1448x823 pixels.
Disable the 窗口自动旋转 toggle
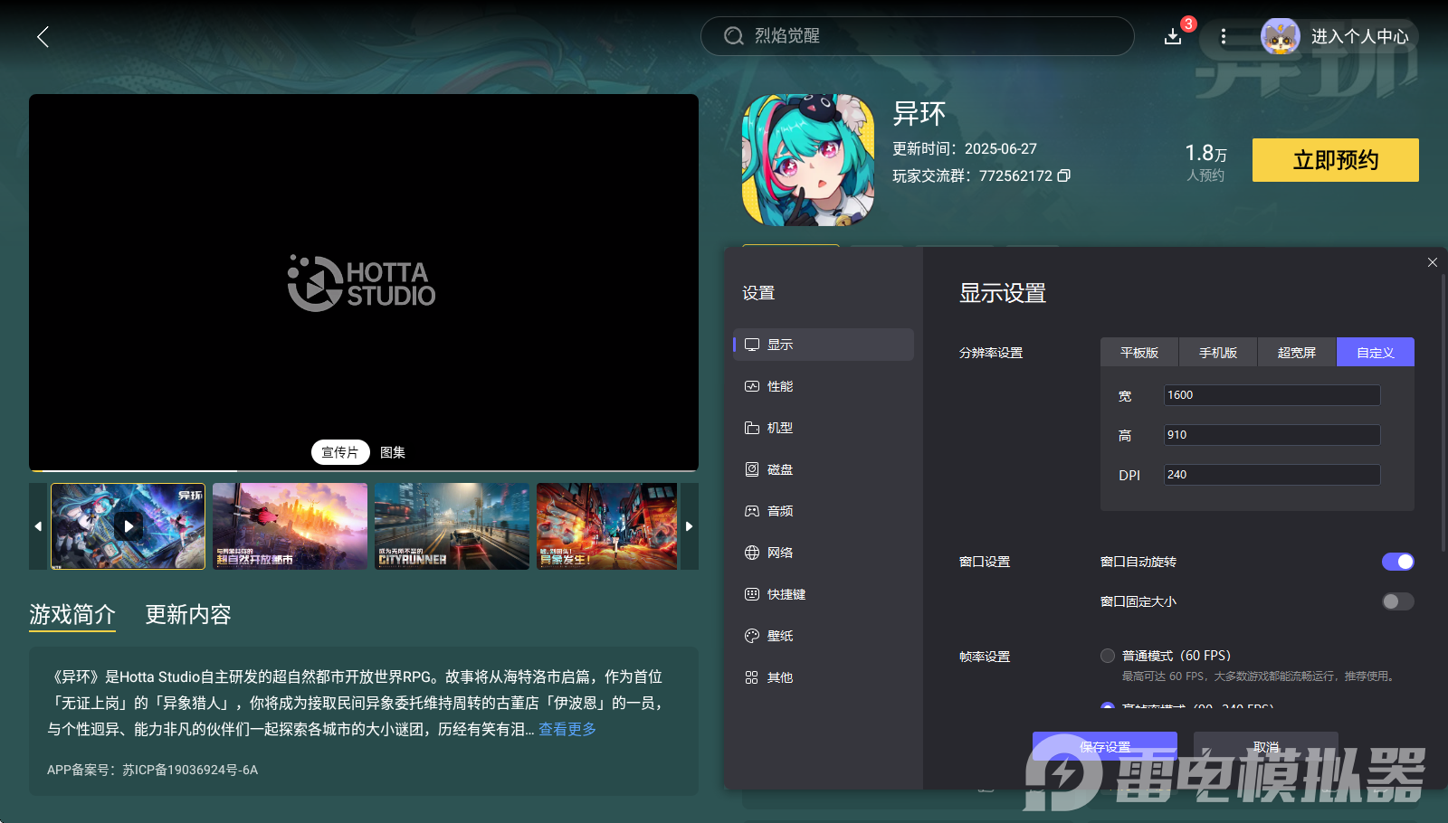coord(1397,562)
